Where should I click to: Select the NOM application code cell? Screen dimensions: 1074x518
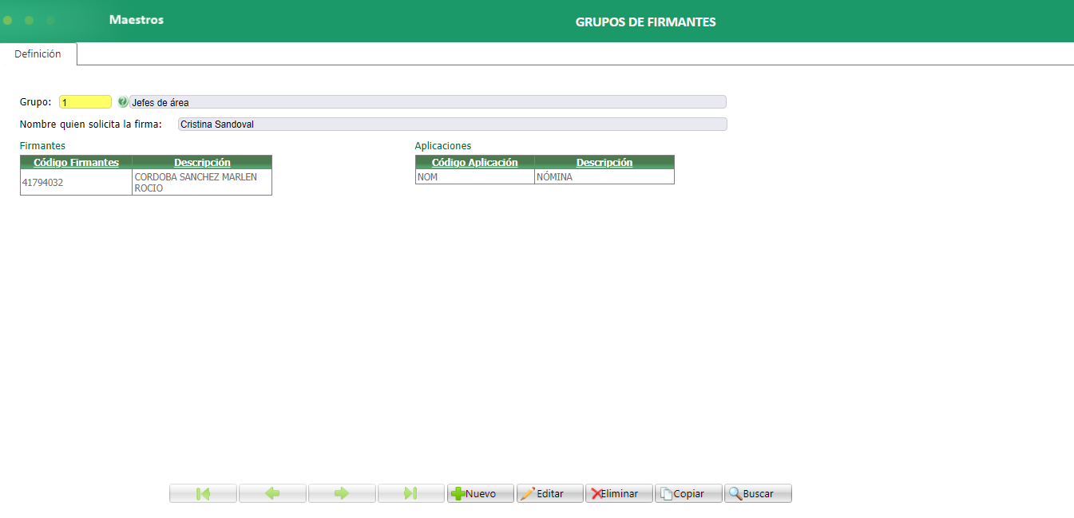coord(475,177)
